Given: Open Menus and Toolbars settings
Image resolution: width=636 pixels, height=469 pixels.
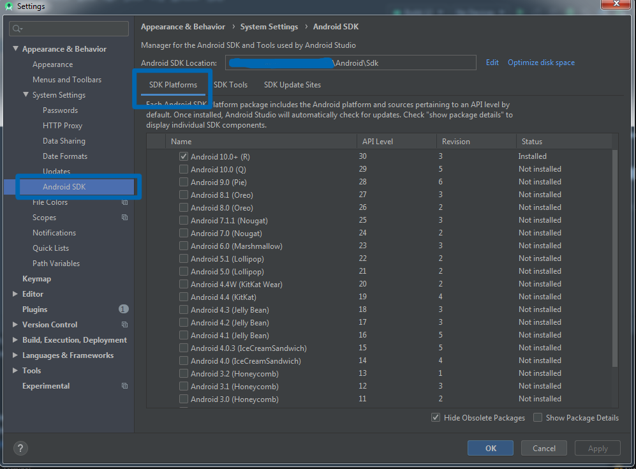Looking at the screenshot, I should pos(67,80).
